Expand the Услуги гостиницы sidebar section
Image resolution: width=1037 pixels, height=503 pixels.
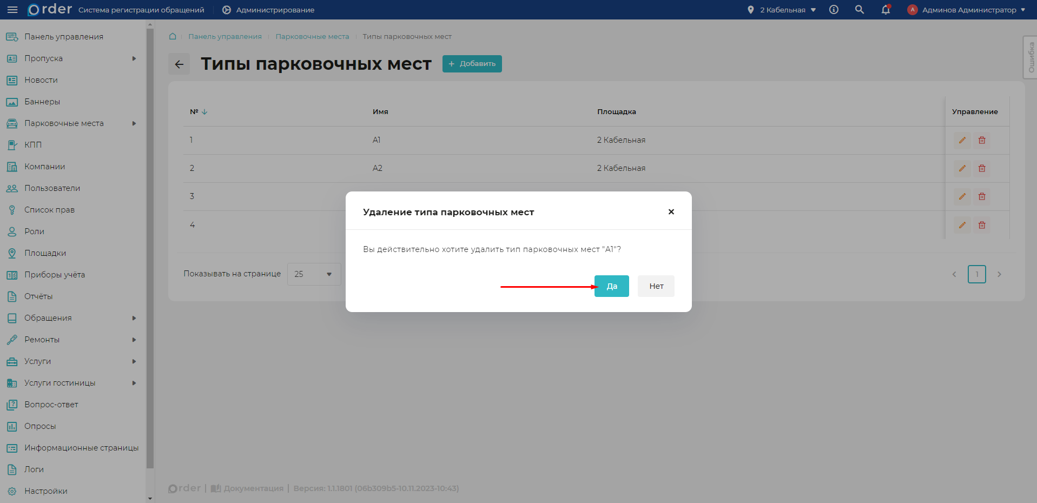(x=60, y=382)
